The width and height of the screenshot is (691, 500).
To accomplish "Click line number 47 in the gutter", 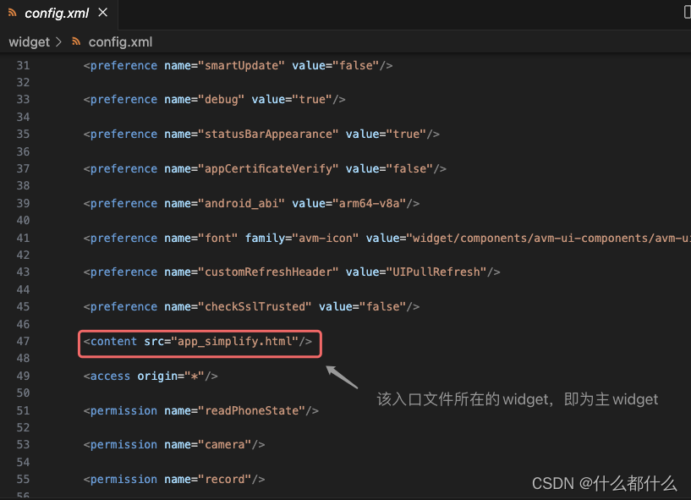I will pos(24,341).
